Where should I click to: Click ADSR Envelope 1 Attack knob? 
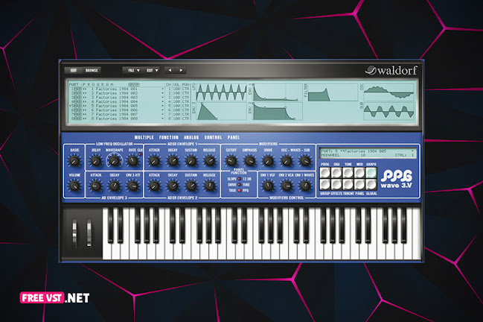[154, 161]
